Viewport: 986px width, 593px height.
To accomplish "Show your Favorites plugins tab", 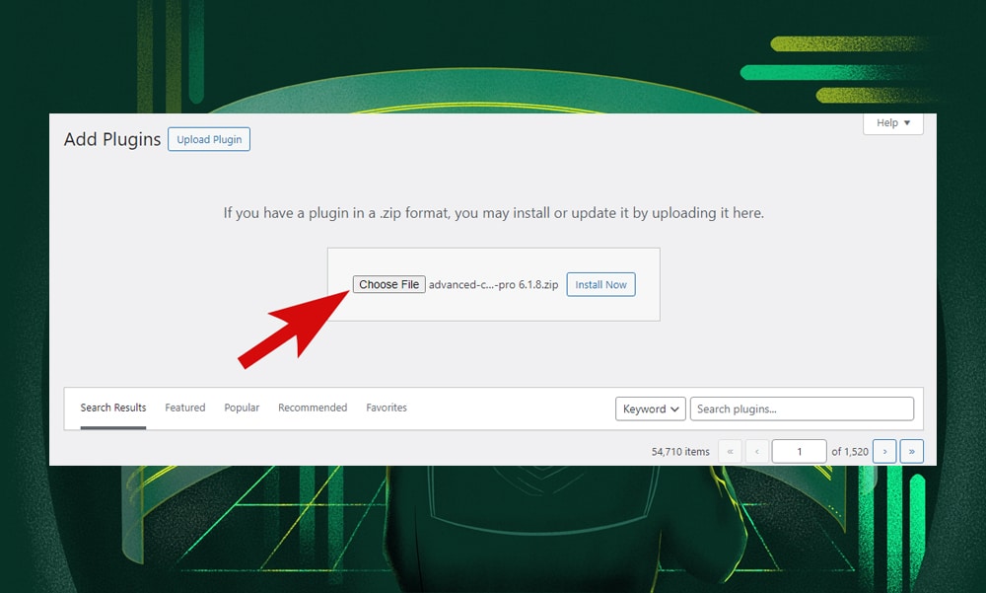I will point(387,408).
